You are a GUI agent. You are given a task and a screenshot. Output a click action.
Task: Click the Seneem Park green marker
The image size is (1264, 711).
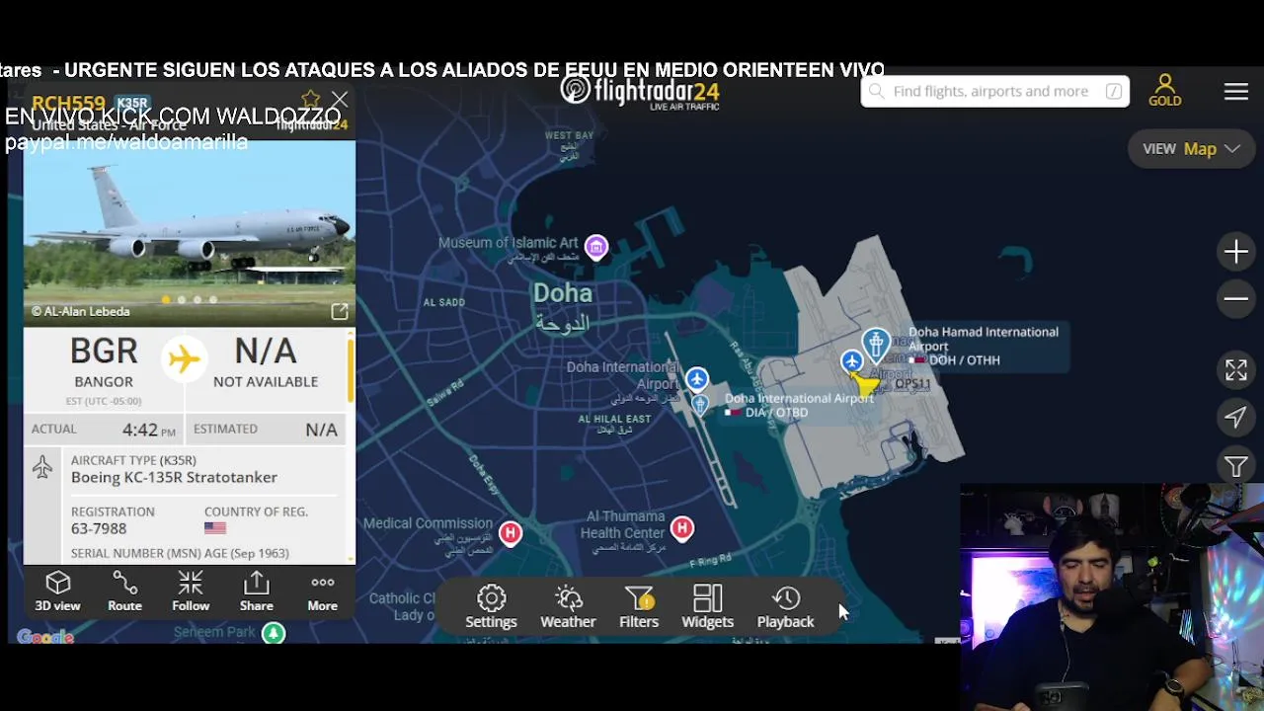pos(274,633)
